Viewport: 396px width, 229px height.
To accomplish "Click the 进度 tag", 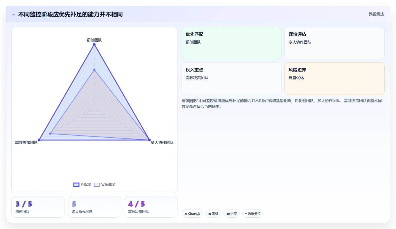I will click(x=232, y=214).
